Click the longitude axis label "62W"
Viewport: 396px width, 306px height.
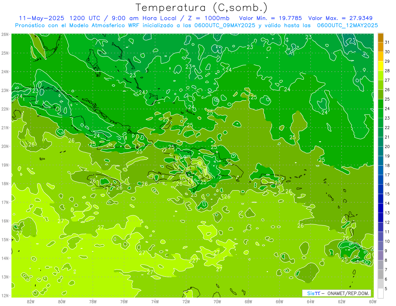pyautogui.click(x=342, y=301)
